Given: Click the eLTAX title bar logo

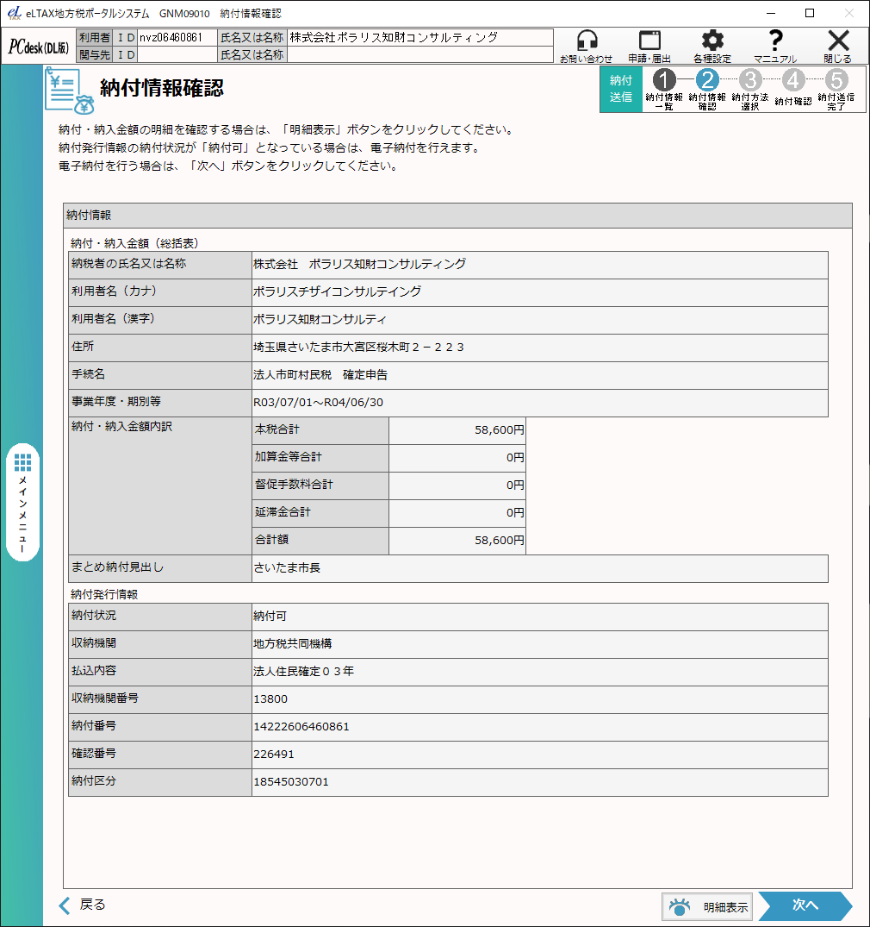Looking at the screenshot, I should click(14, 13).
